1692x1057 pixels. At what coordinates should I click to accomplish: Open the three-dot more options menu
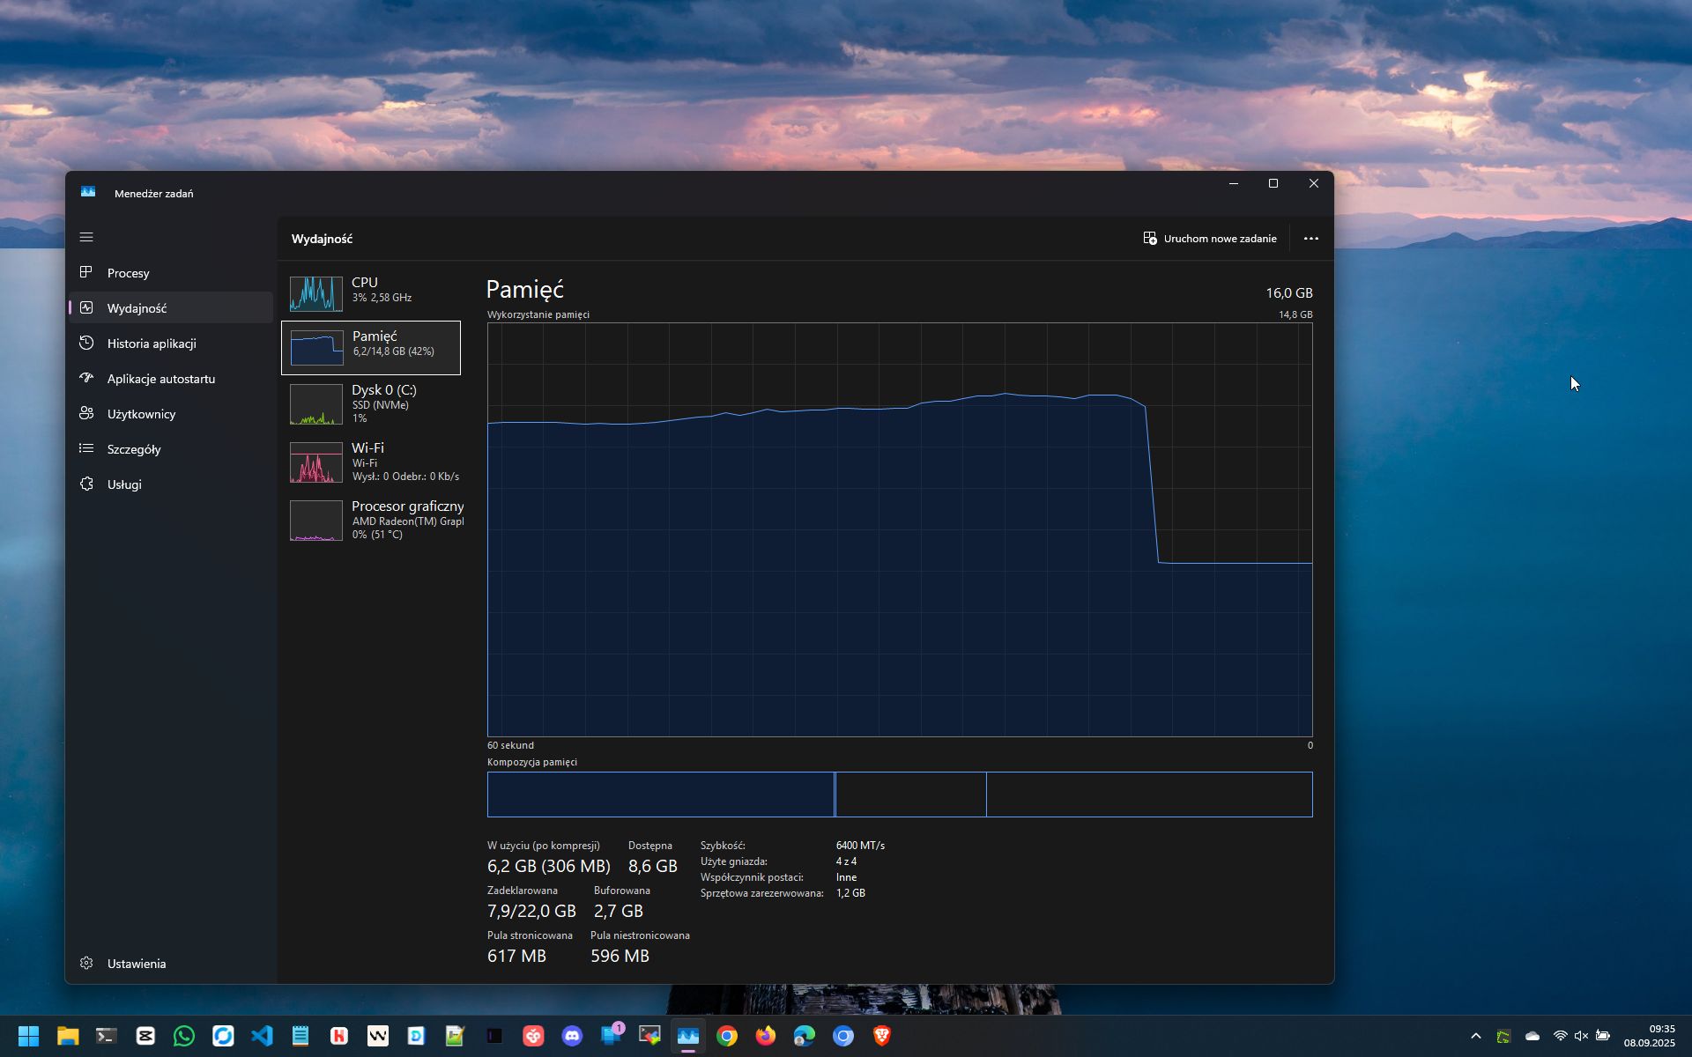[x=1311, y=239]
